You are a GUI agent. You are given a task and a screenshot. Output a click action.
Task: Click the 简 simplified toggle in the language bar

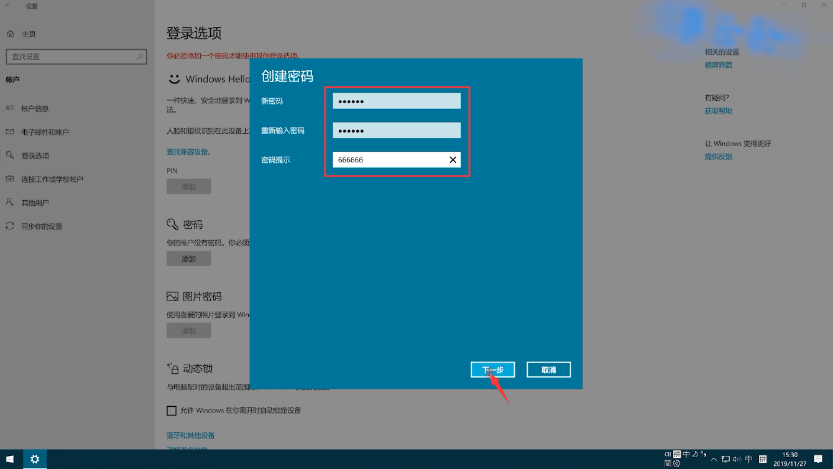point(668,463)
